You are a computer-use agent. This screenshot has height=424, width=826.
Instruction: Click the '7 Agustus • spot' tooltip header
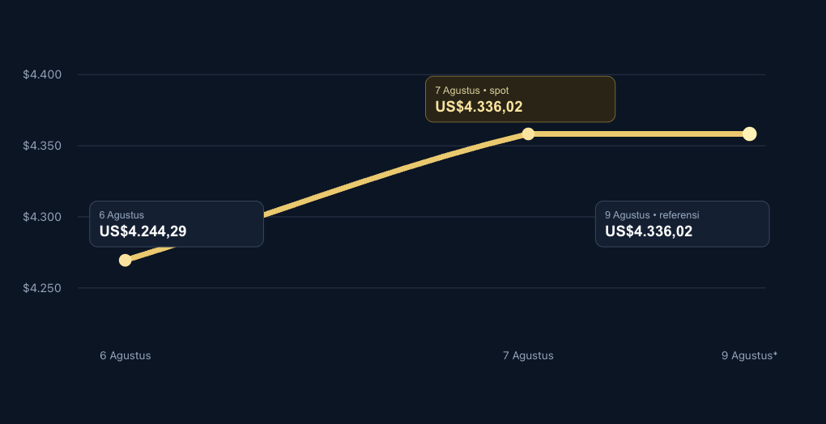[x=472, y=91]
